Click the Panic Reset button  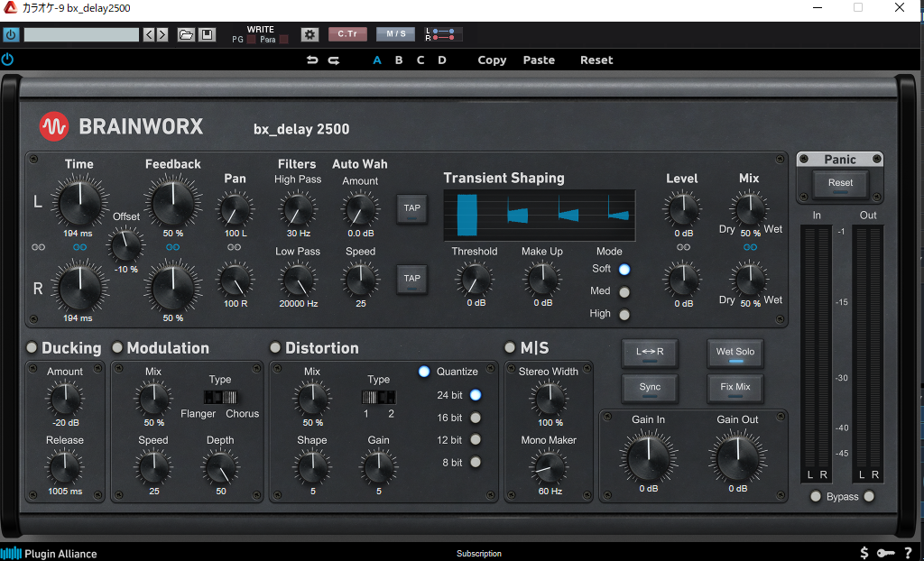point(840,184)
